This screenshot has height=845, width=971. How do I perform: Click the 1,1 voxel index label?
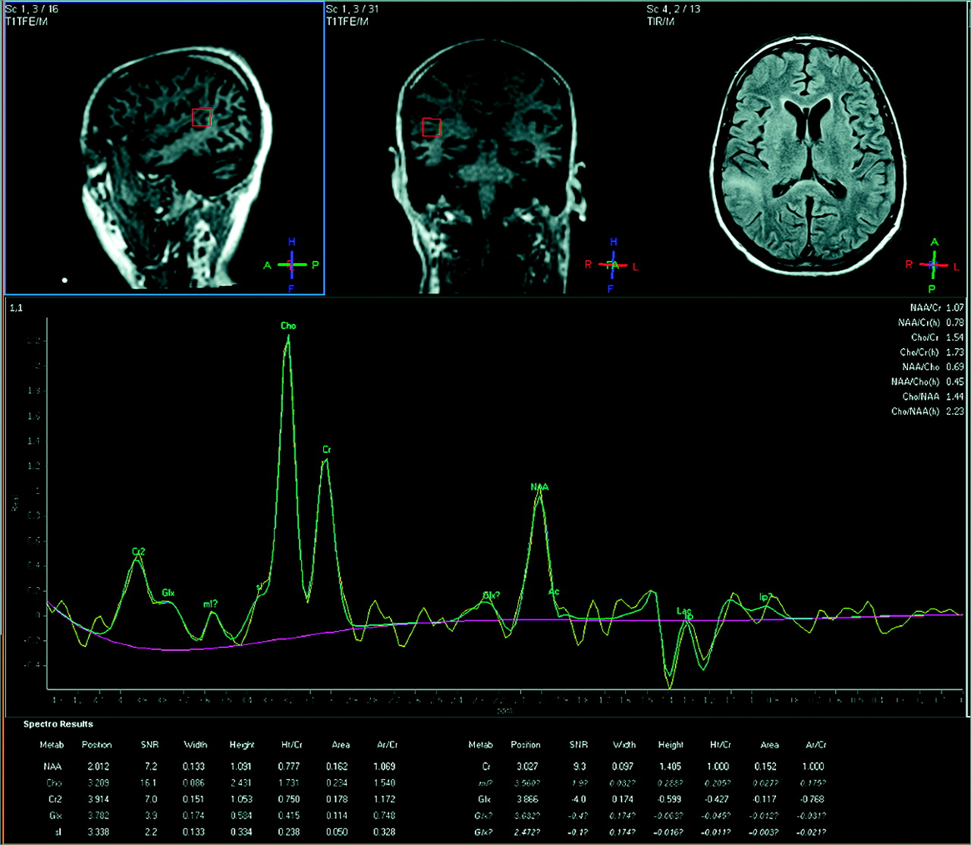[x=17, y=309]
